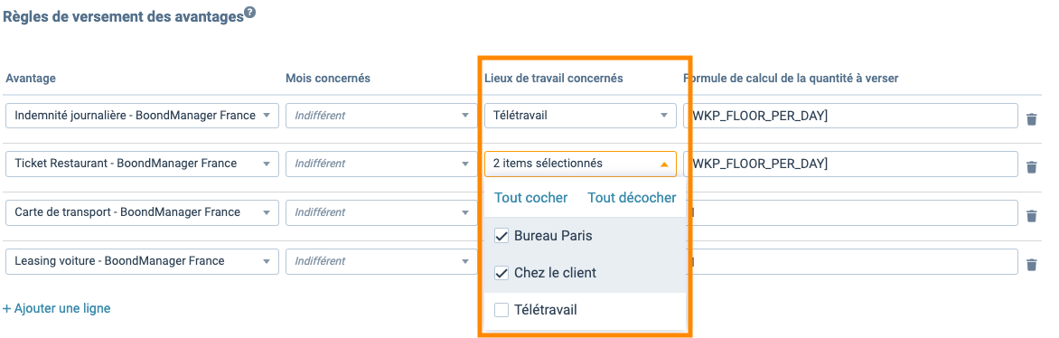The height and width of the screenshot is (338, 1059).
Task: Click Ajouter une ligne link
Action: point(57,308)
